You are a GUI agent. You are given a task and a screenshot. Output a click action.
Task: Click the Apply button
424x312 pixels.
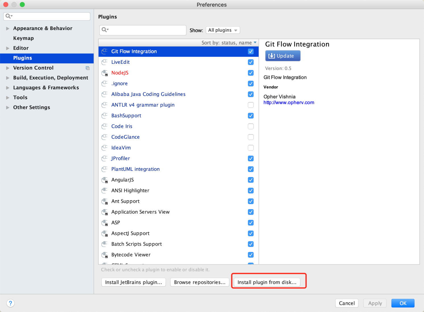375,303
